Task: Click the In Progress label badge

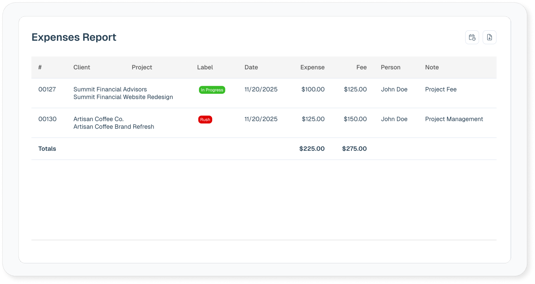Action: [212, 90]
